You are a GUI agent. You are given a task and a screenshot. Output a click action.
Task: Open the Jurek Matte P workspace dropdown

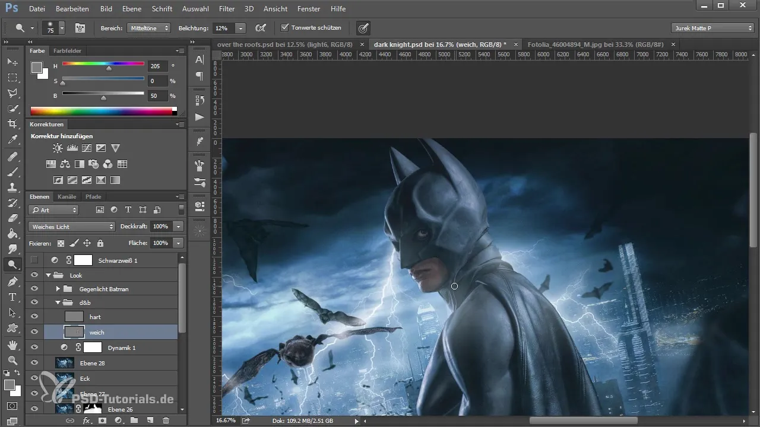tap(712, 28)
